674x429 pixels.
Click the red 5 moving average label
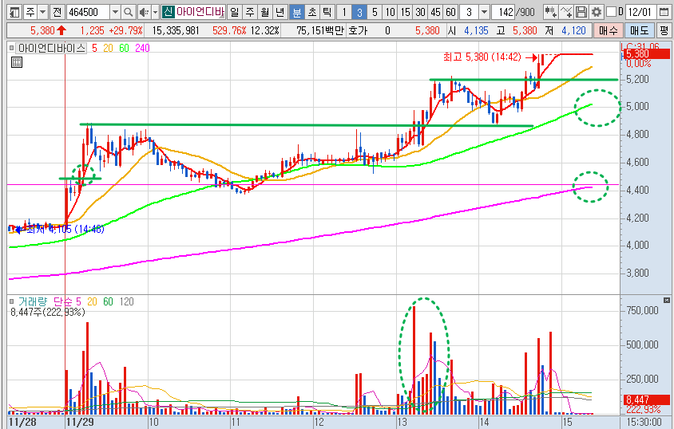tap(94, 48)
